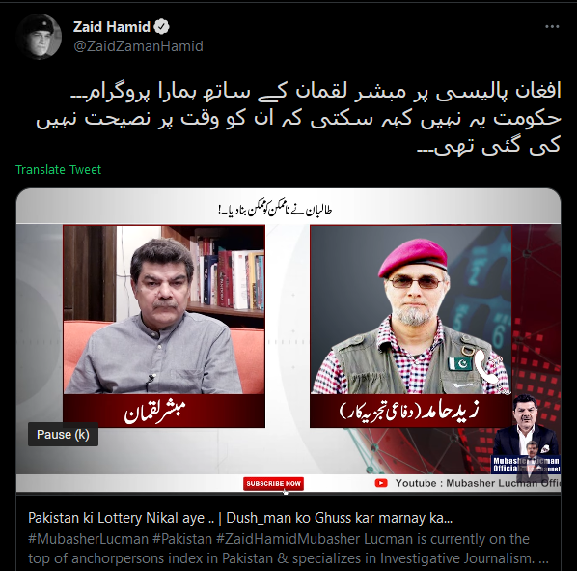
Task: Open the three-dot more options menu
Action: 552,26
